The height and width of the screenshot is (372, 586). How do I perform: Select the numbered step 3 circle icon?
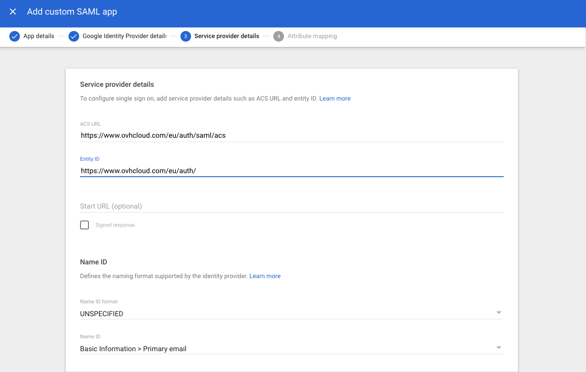point(185,36)
